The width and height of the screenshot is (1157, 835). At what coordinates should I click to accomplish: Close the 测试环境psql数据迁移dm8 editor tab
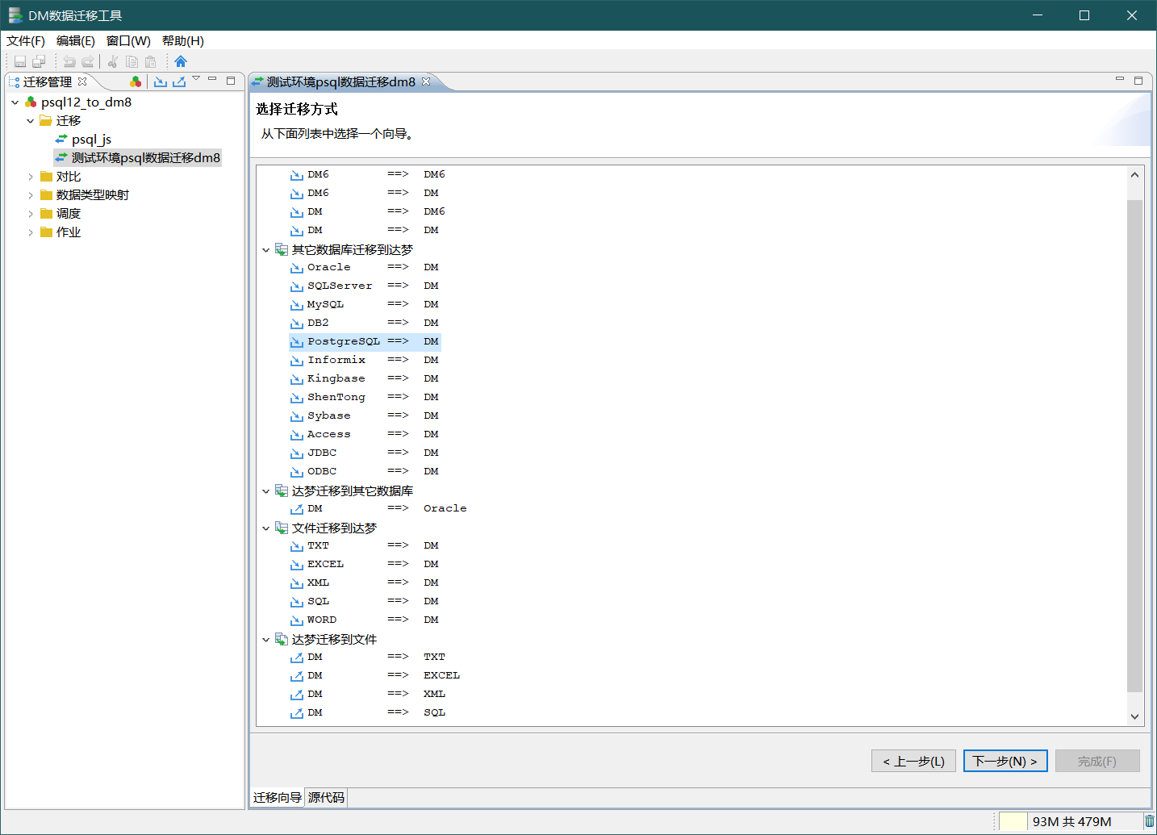point(426,81)
